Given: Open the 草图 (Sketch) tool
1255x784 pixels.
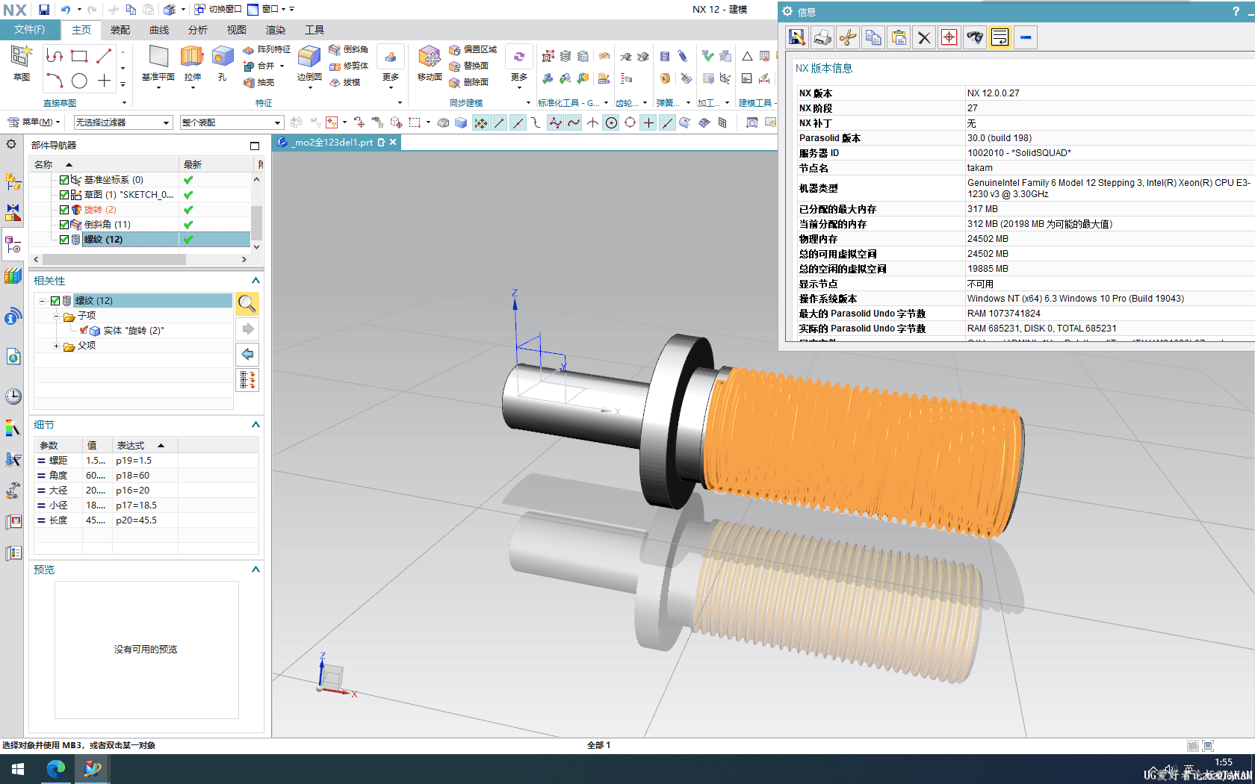Looking at the screenshot, I should pos(21,63).
